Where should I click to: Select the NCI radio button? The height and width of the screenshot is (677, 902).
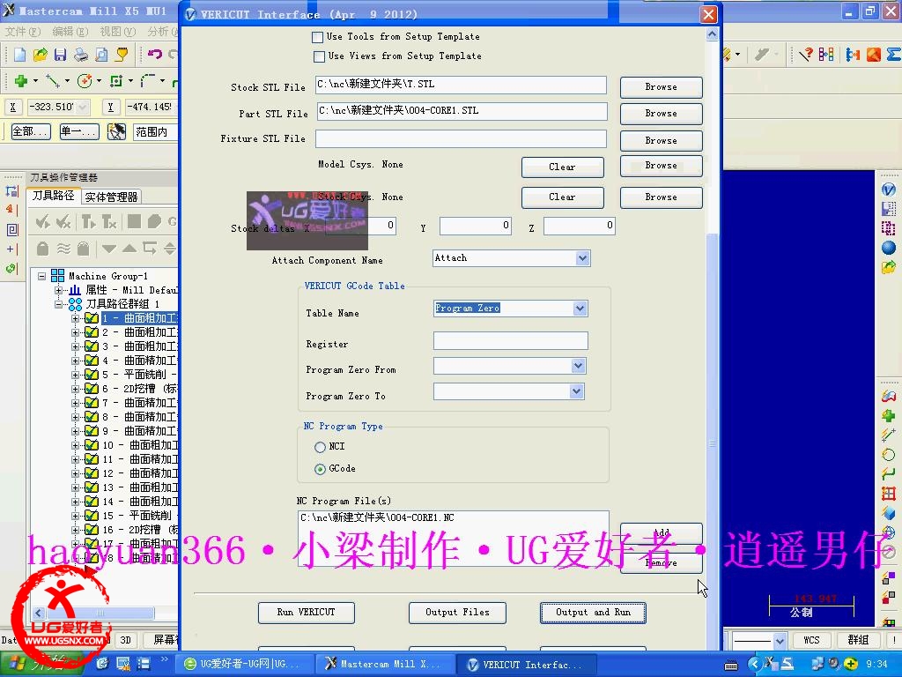(320, 447)
